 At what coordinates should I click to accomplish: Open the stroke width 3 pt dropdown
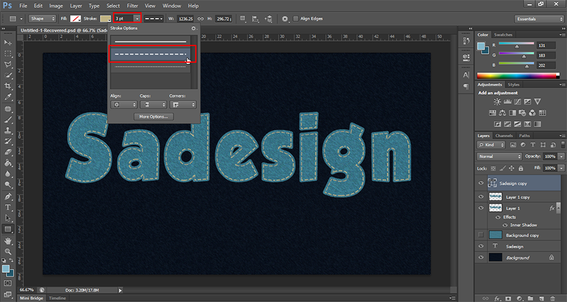pos(137,18)
